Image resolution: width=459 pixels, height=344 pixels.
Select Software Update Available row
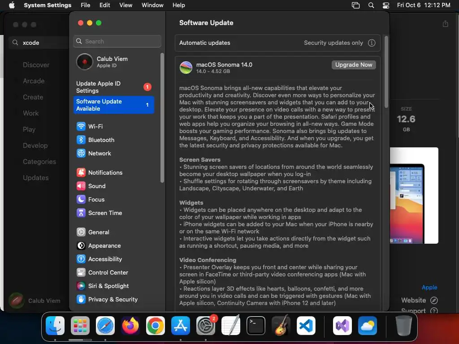[113, 105]
